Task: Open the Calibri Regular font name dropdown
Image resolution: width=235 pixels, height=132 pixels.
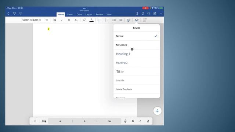Action: coord(32,20)
